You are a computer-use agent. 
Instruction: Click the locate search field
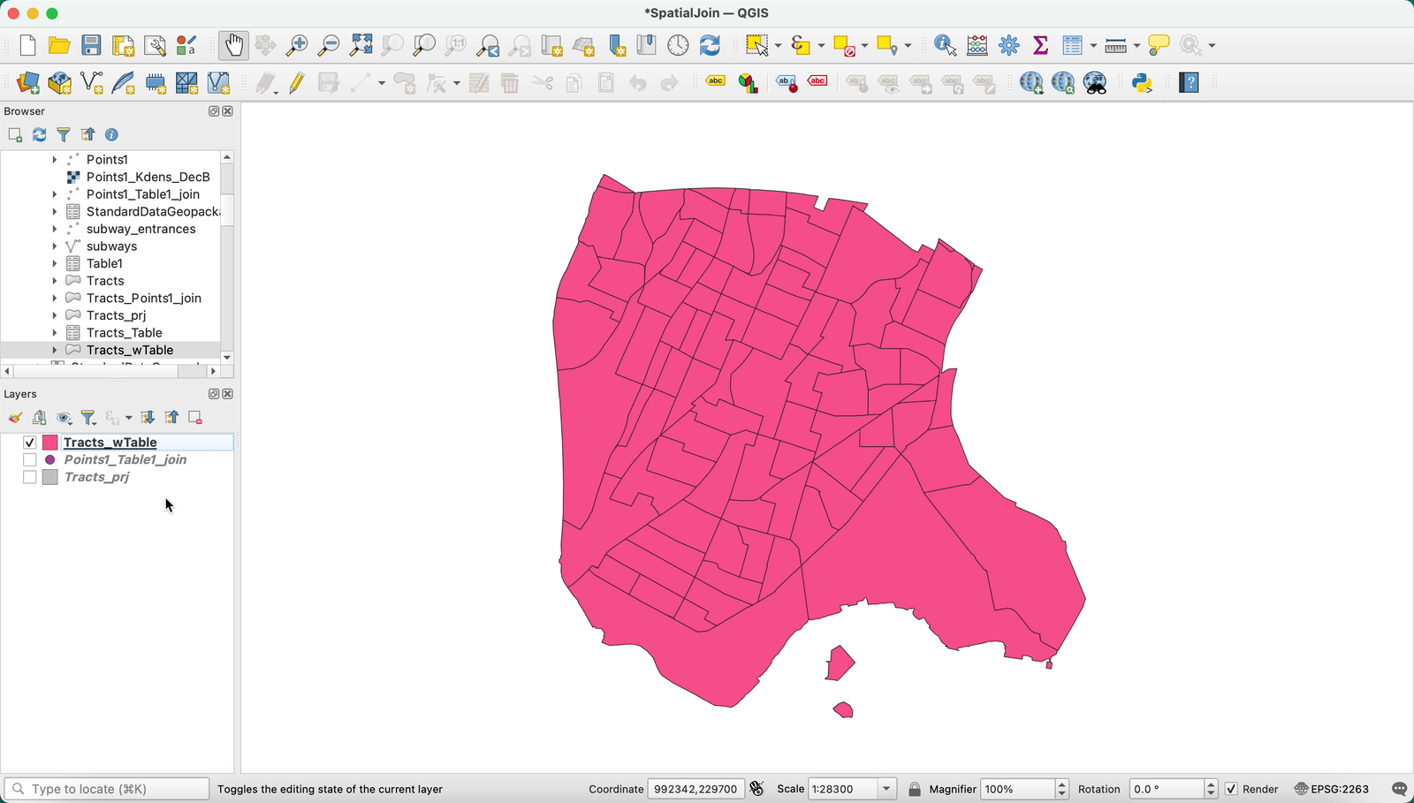point(106,788)
